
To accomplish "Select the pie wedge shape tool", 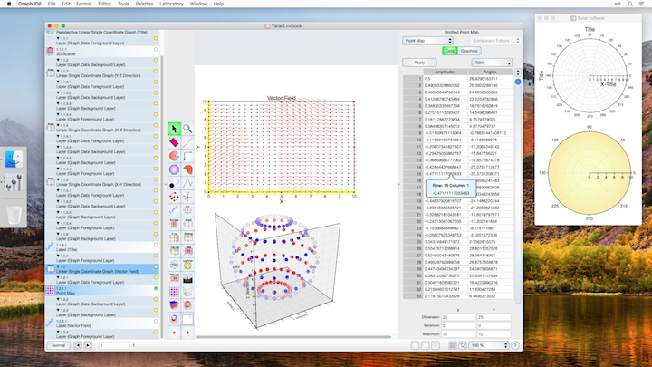I will point(174,156).
